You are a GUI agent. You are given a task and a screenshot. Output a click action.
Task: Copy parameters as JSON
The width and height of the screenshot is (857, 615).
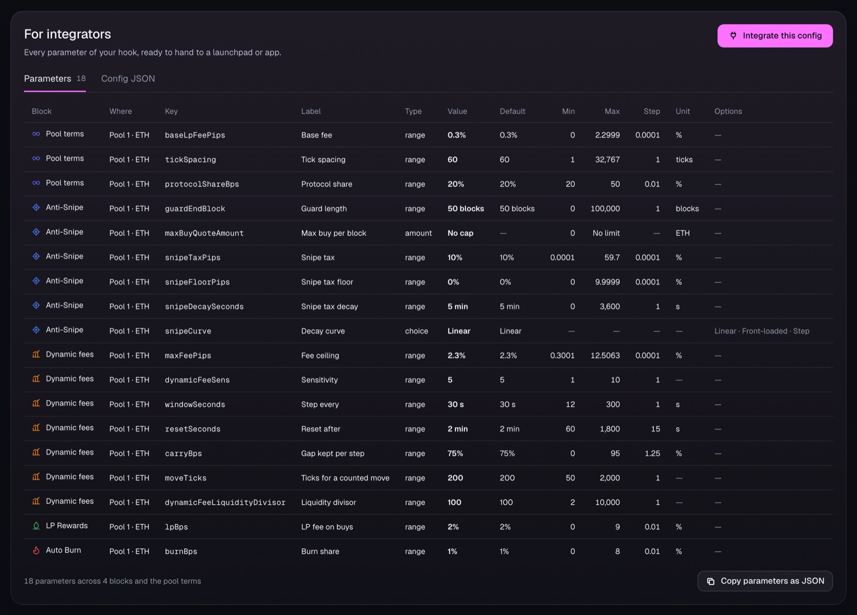pos(765,581)
